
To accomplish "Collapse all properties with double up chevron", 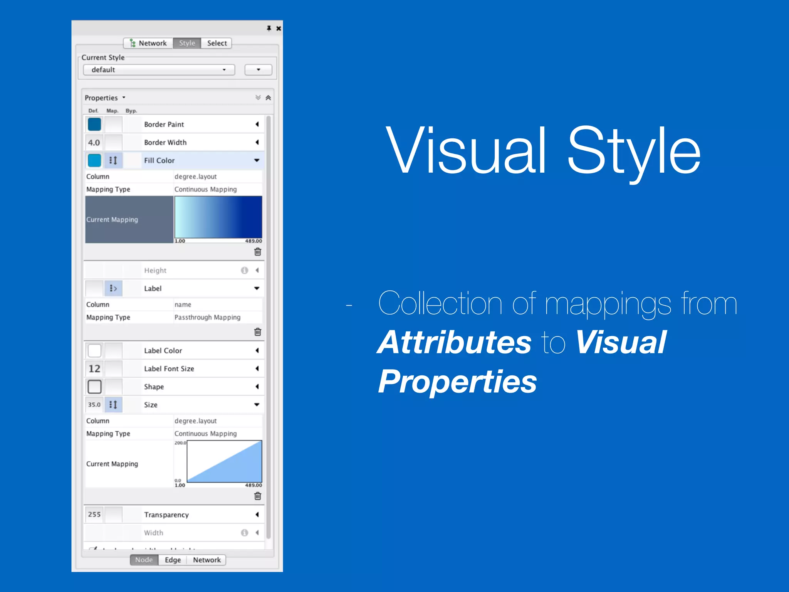I will tap(268, 98).
